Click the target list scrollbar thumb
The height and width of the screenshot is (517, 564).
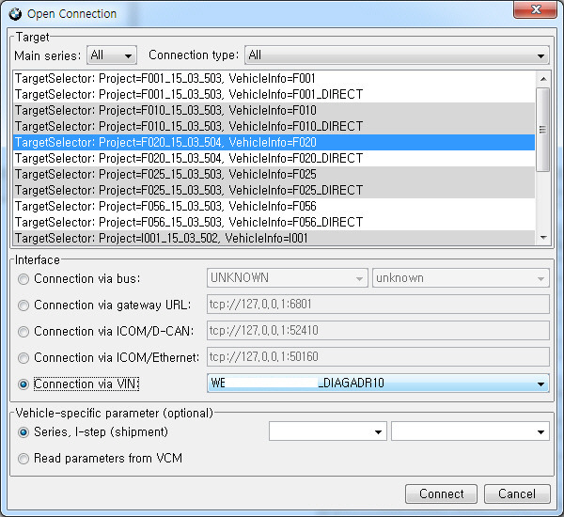pos(543,130)
